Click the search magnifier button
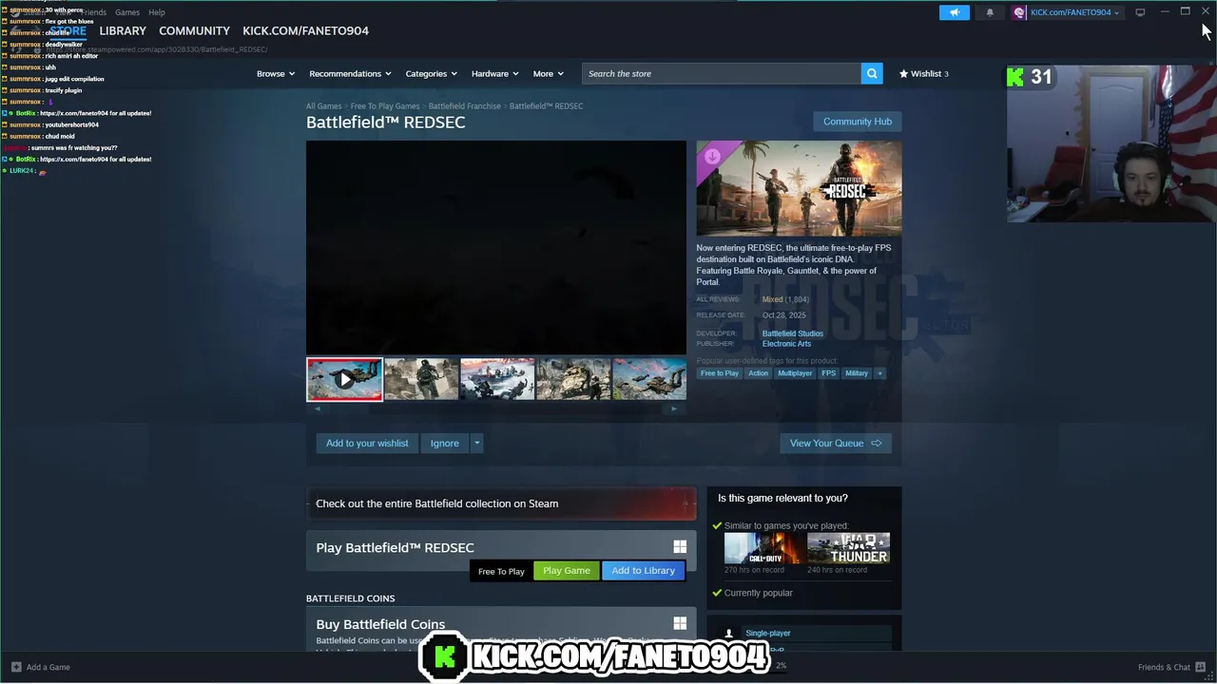 872,73
